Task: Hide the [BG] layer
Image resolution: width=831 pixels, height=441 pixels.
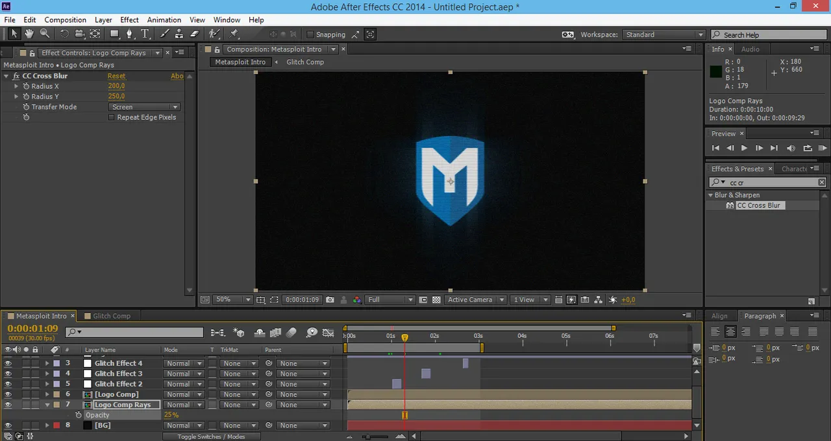Action: 8,425
